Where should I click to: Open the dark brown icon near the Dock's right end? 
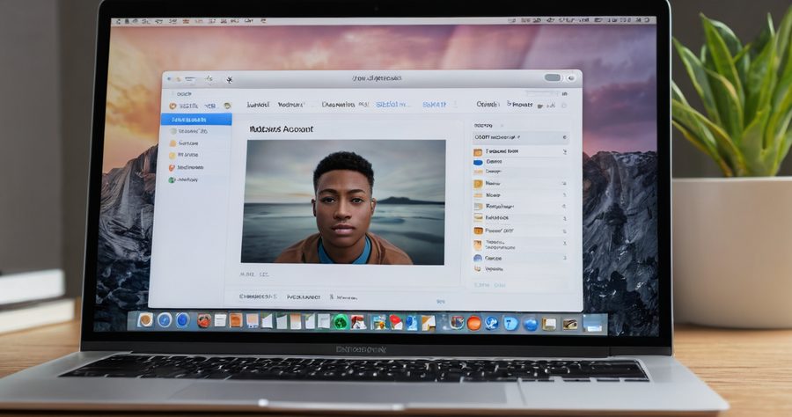pos(569,324)
